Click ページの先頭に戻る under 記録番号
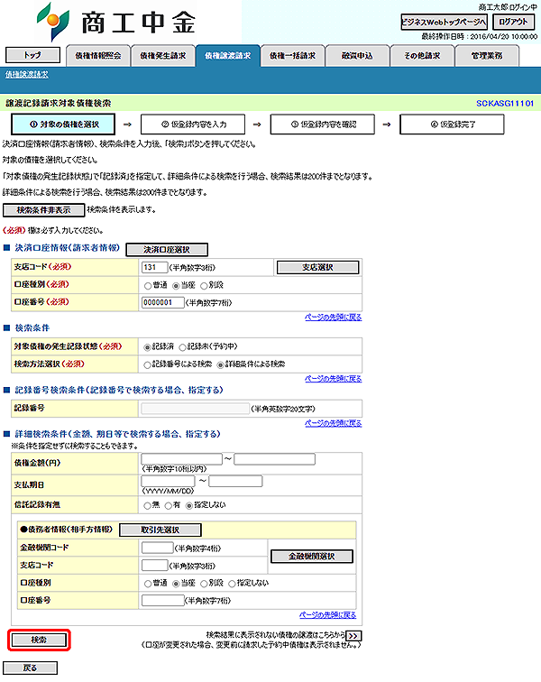This screenshot has width=541, height=682. click(333, 423)
